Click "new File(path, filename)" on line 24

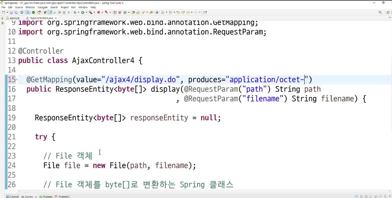[142, 165]
